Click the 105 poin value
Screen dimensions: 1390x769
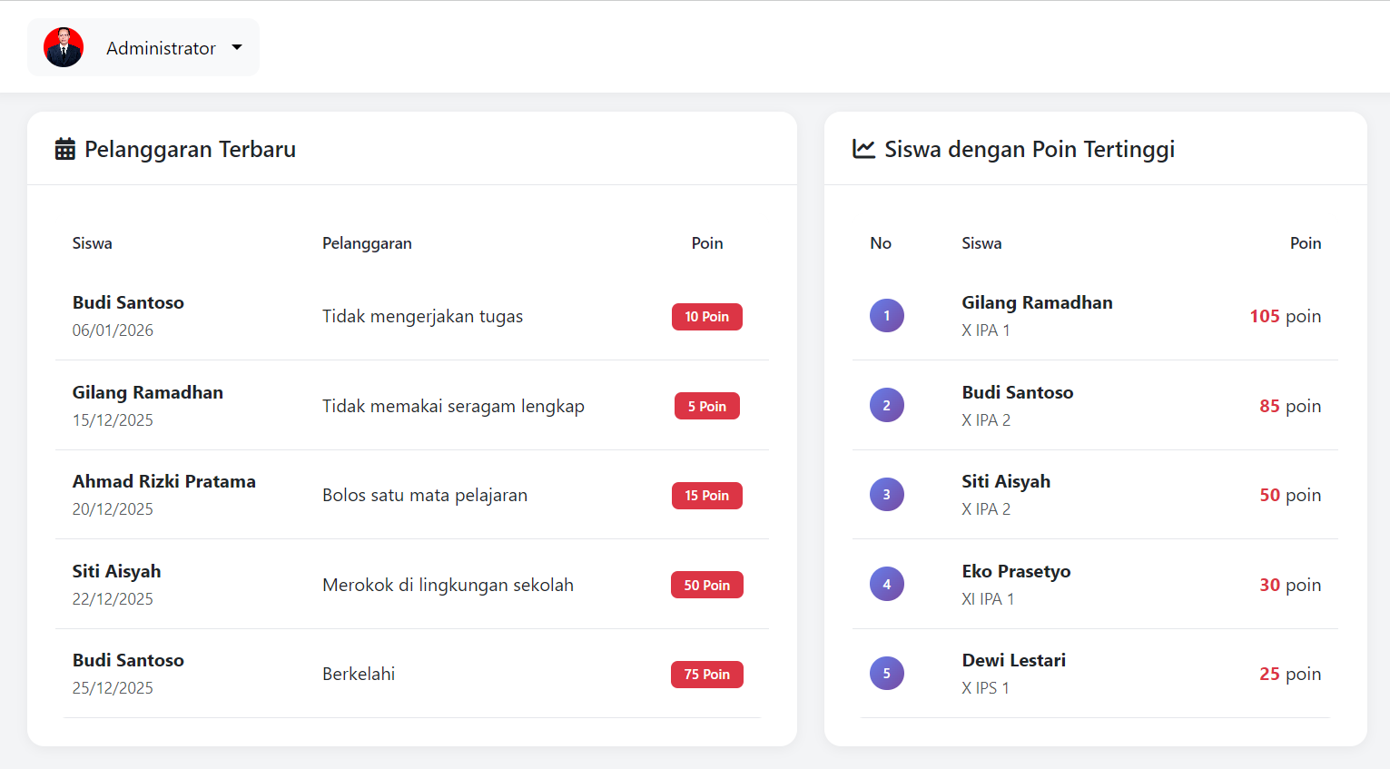(x=1286, y=316)
